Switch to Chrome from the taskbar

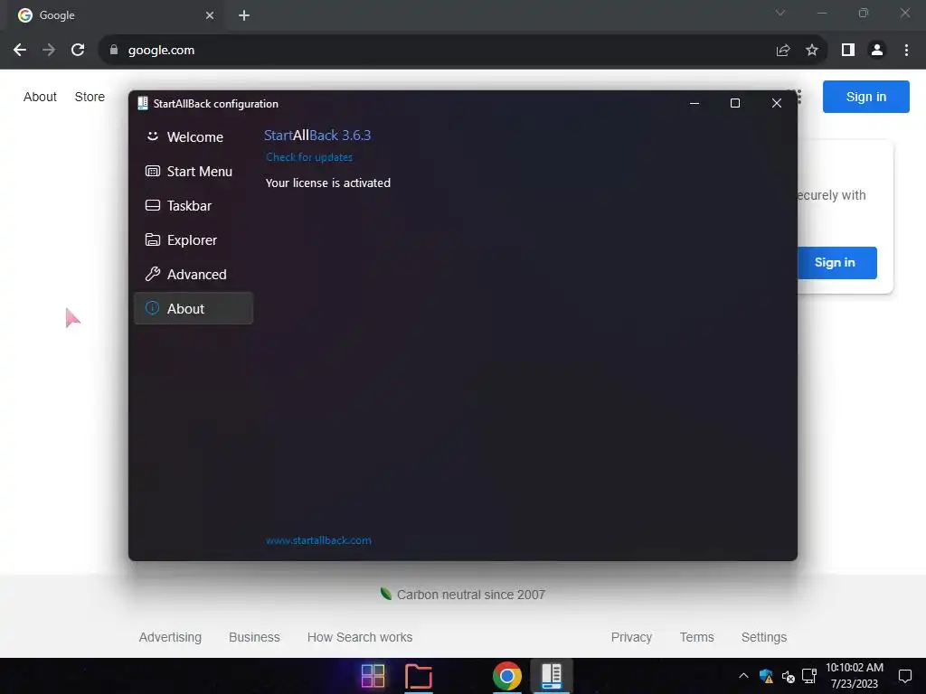pos(507,676)
